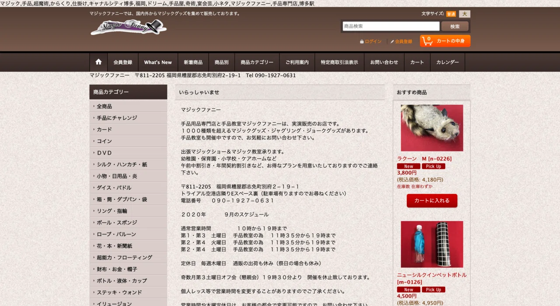This screenshot has height=306, width=560.
Task: Open 特定商取引法表示 menu item
Action: (339, 62)
